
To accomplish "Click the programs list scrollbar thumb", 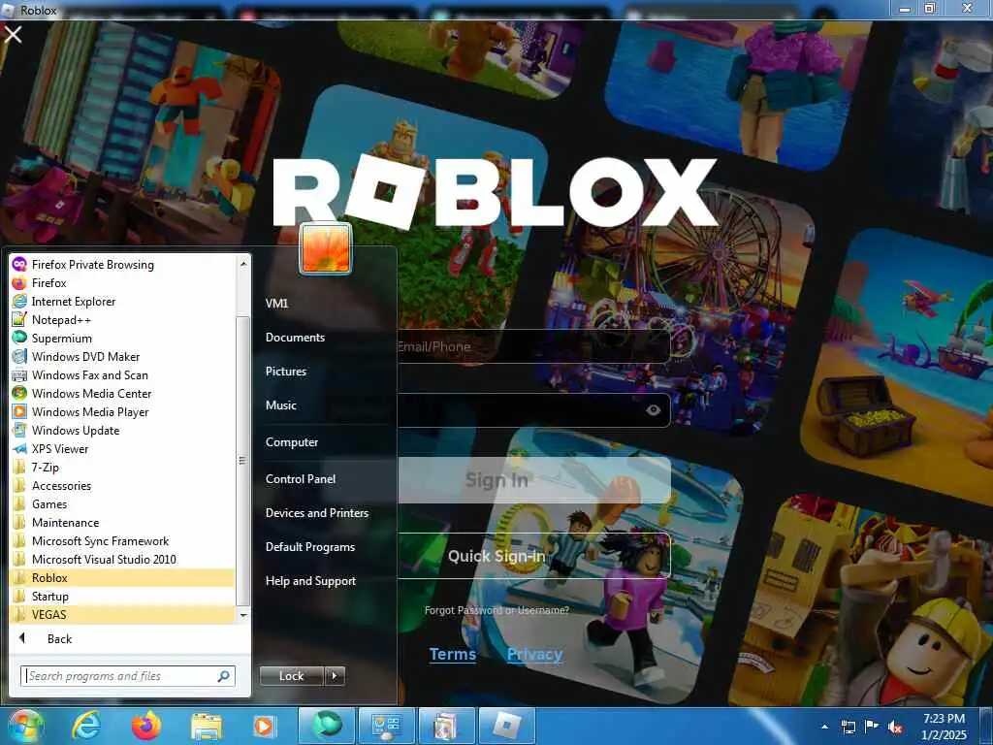I will [242, 461].
